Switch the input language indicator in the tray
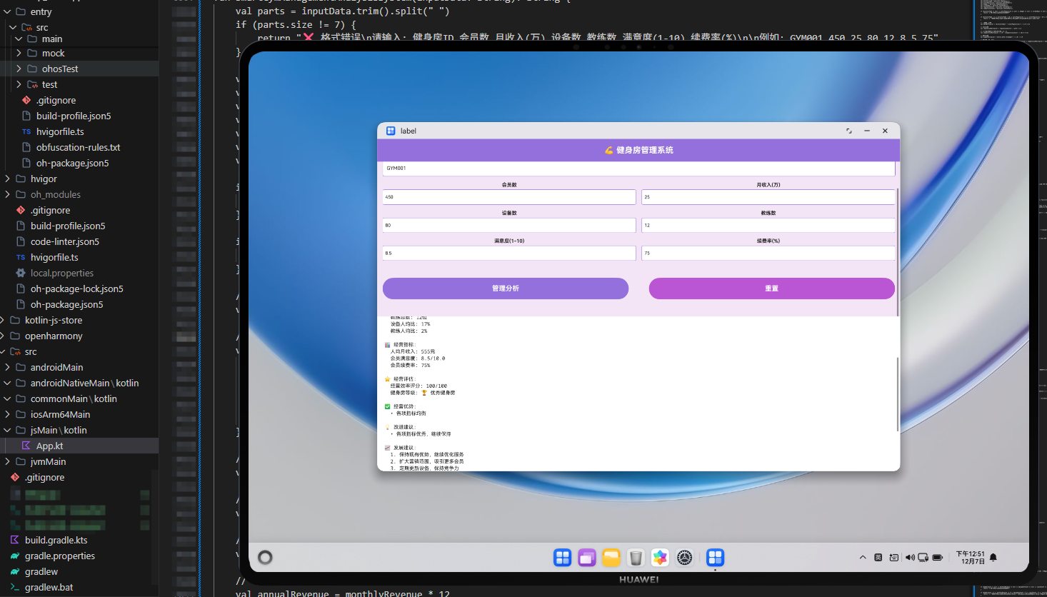The width and height of the screenshot is (1047, 597). click(878, 558)
